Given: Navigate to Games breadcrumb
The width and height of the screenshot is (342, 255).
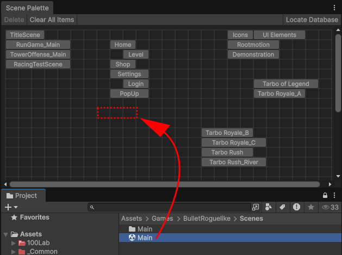Looking at the screenshot, I should click(162, 219).
